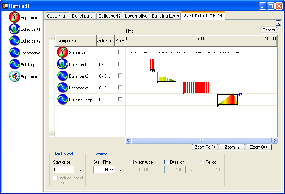Click the Zoom Out button
285x194 pixels.
pyautogui.click(x=259, y=147)
